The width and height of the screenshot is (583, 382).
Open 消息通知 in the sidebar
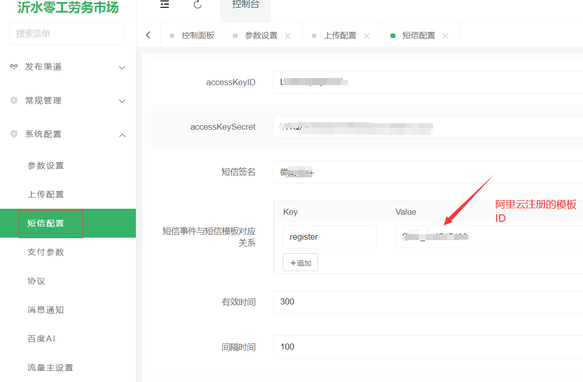(x=46, y=310)
